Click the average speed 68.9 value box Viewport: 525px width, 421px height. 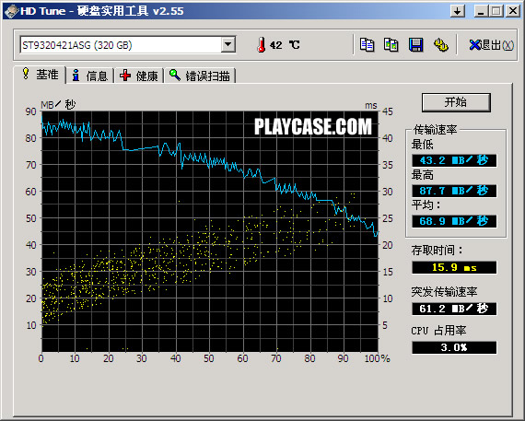[454, 221]
